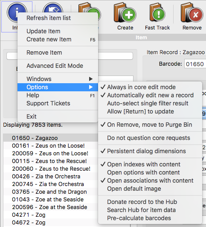Click the Barcode input field
This screenshot has height=227, width=206.
195,64
